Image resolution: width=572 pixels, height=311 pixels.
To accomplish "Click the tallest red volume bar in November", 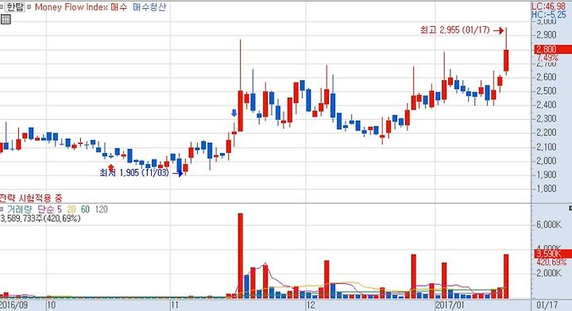I will pyautogui.click(x=241, y=256).
